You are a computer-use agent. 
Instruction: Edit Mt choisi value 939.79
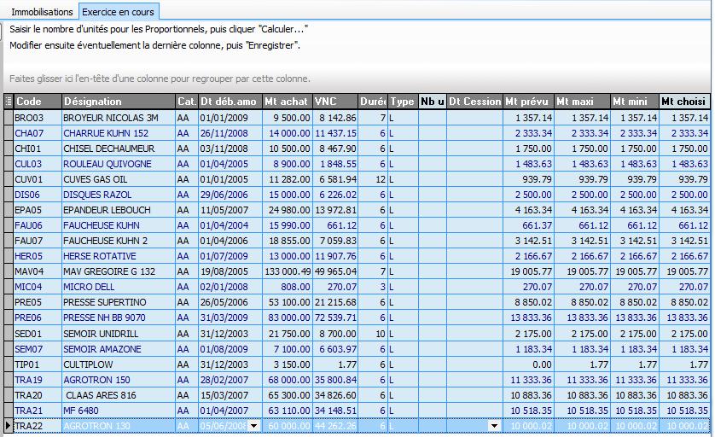tap(684, 179)
